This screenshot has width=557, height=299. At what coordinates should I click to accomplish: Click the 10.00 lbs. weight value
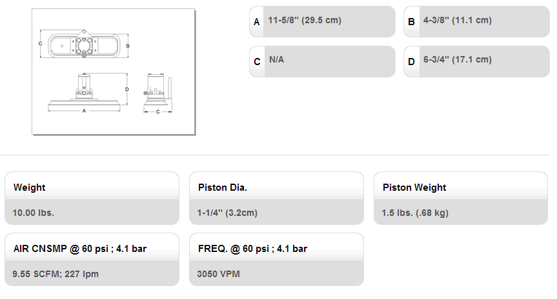(x=34, y=213)
